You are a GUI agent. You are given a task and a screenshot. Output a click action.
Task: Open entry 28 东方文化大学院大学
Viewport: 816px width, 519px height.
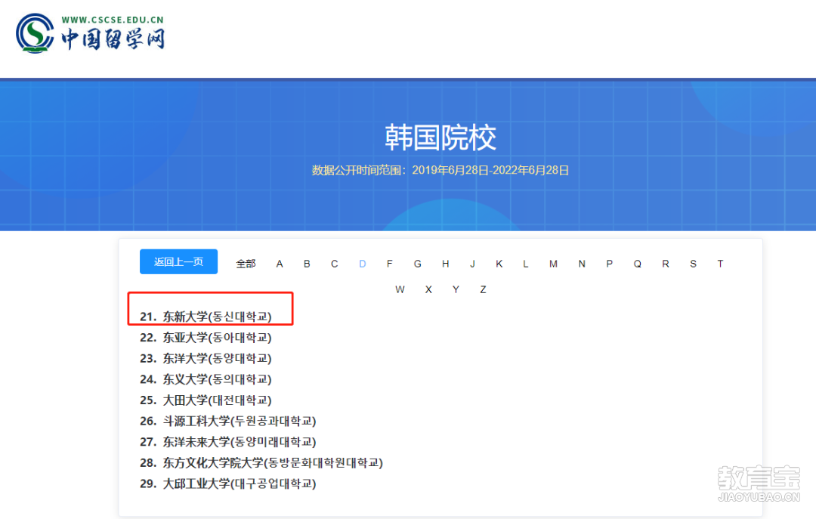[x=261, y=462]
